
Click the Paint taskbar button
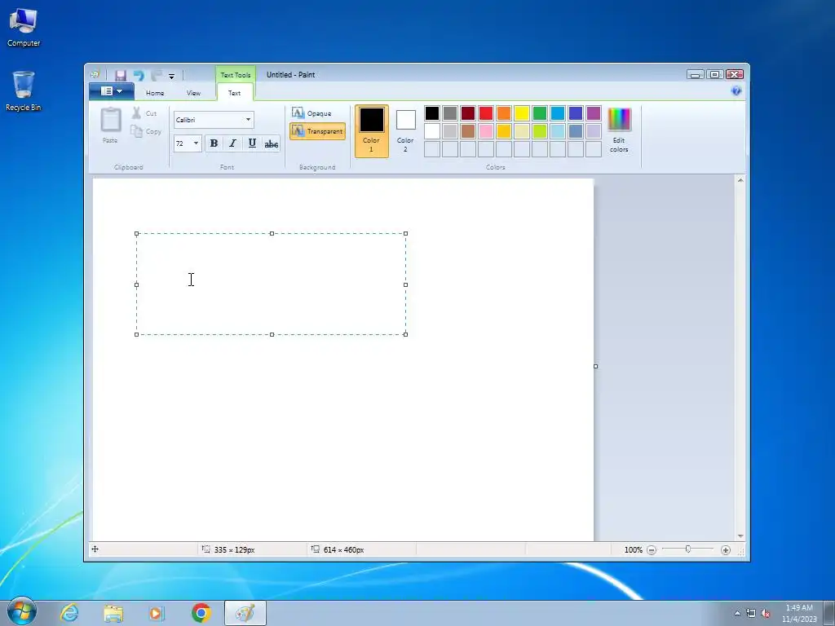click(x=245, y=613)
